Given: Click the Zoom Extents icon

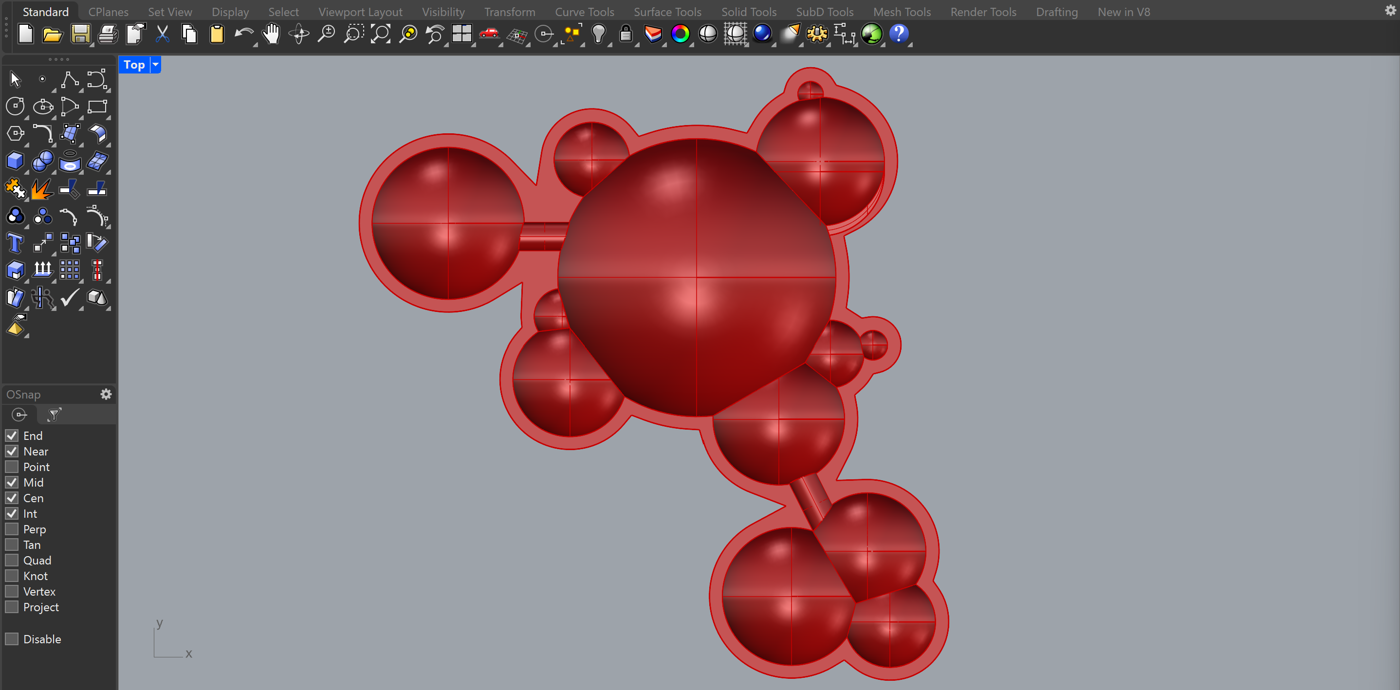Looking at the screenshot, I should click(x=381, y=35).
